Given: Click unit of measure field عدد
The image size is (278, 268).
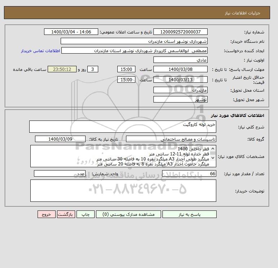Looking at the screenshot, I should click(60, 174).
